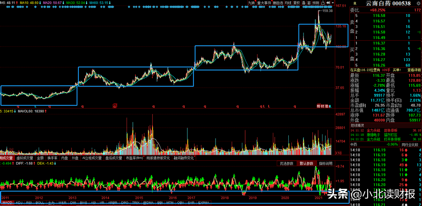Click the DEA: -1.43 legend value

click(x=46, y=164)
